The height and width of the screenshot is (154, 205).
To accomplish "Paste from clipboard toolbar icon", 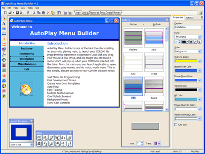I will pos(44,13).
